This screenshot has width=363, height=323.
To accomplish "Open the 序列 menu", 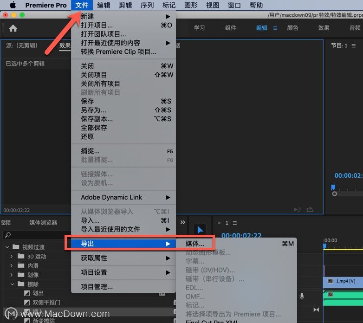I will tap(147, 5).
